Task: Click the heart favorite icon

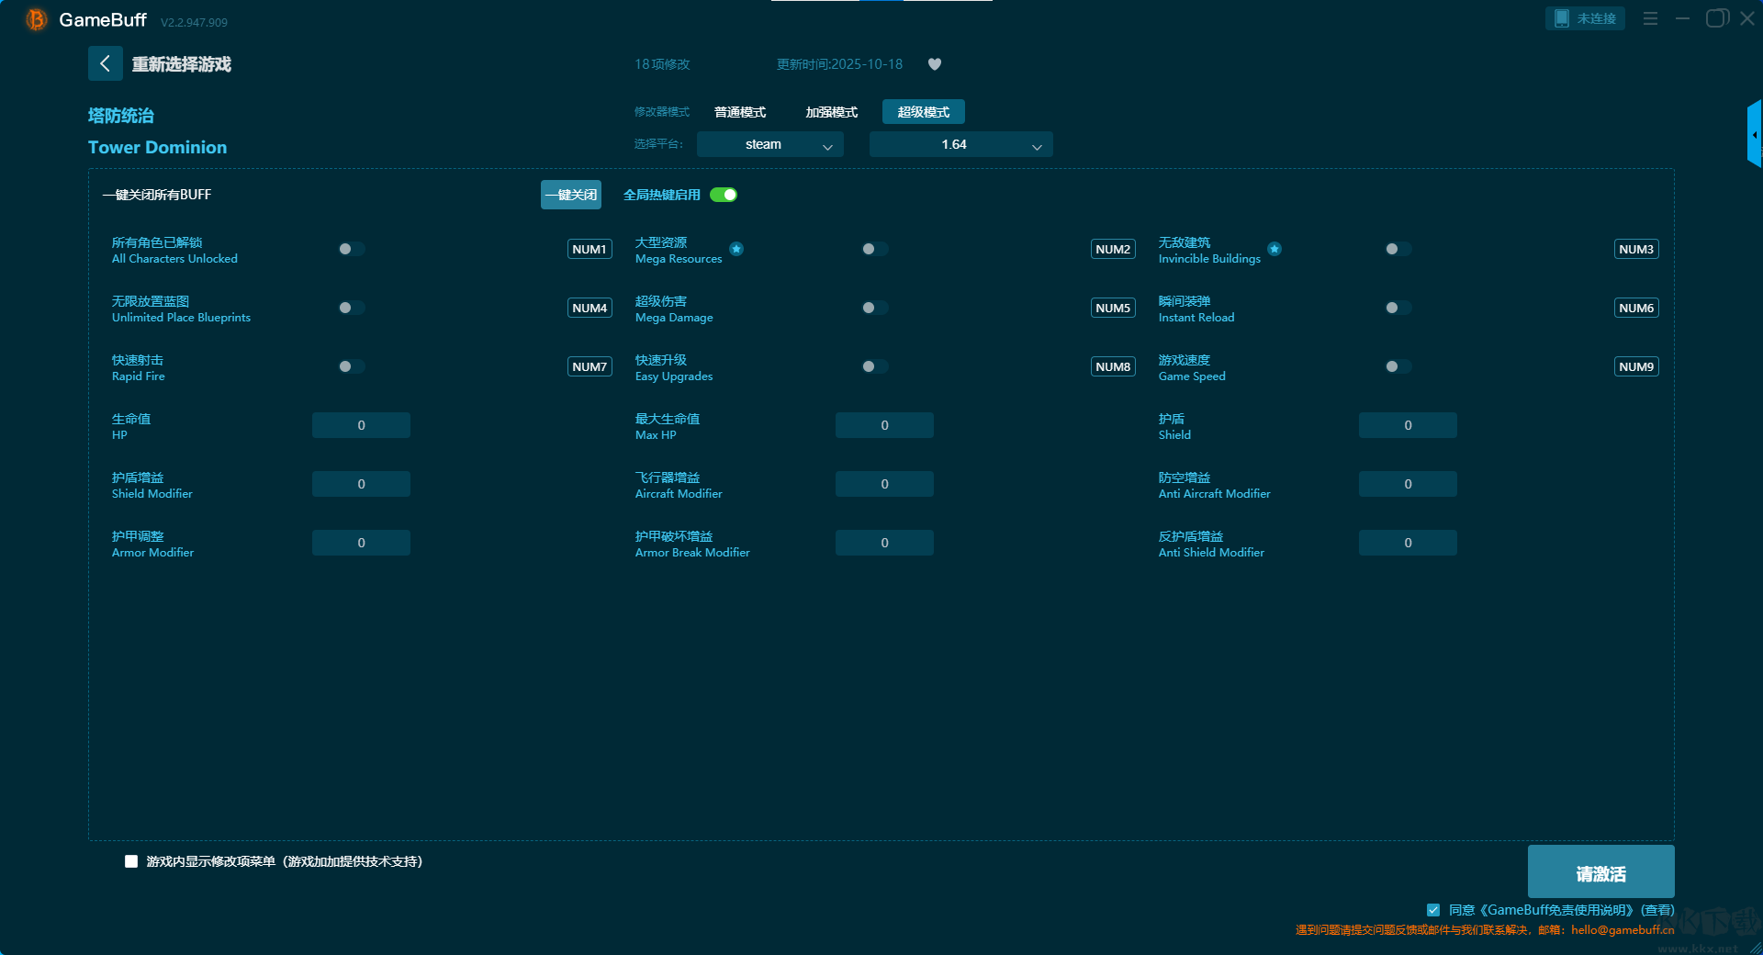Action: click(x=934, y=64)
